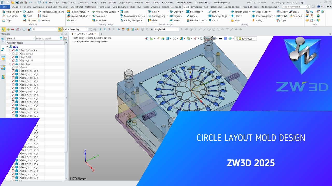
Task: Toggle checkbox for dlp_Layout node
Action: pyautogui.click(x=13, y=54)
